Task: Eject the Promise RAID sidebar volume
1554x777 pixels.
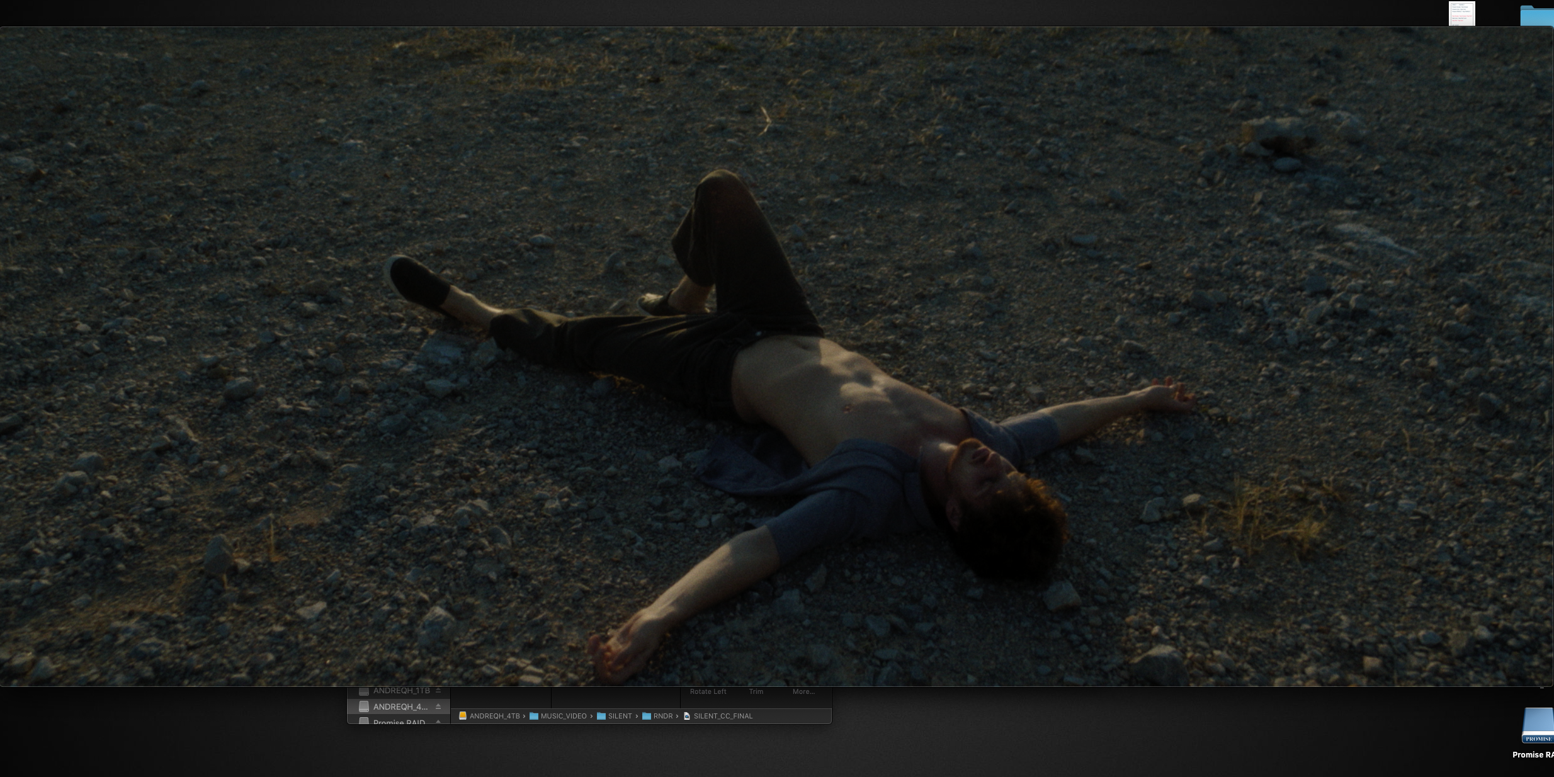Action: click(x=438, y=722)
